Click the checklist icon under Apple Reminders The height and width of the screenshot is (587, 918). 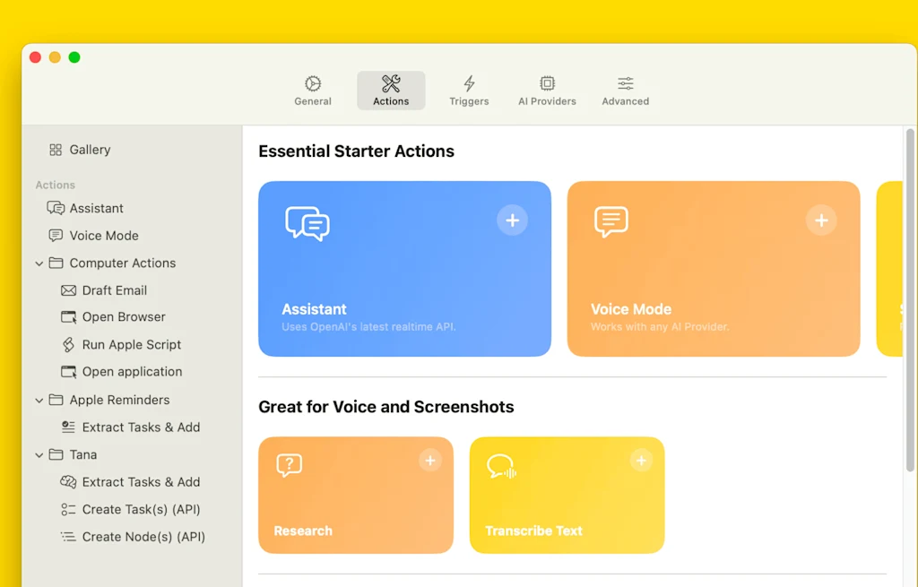click(x=68, y=427)
